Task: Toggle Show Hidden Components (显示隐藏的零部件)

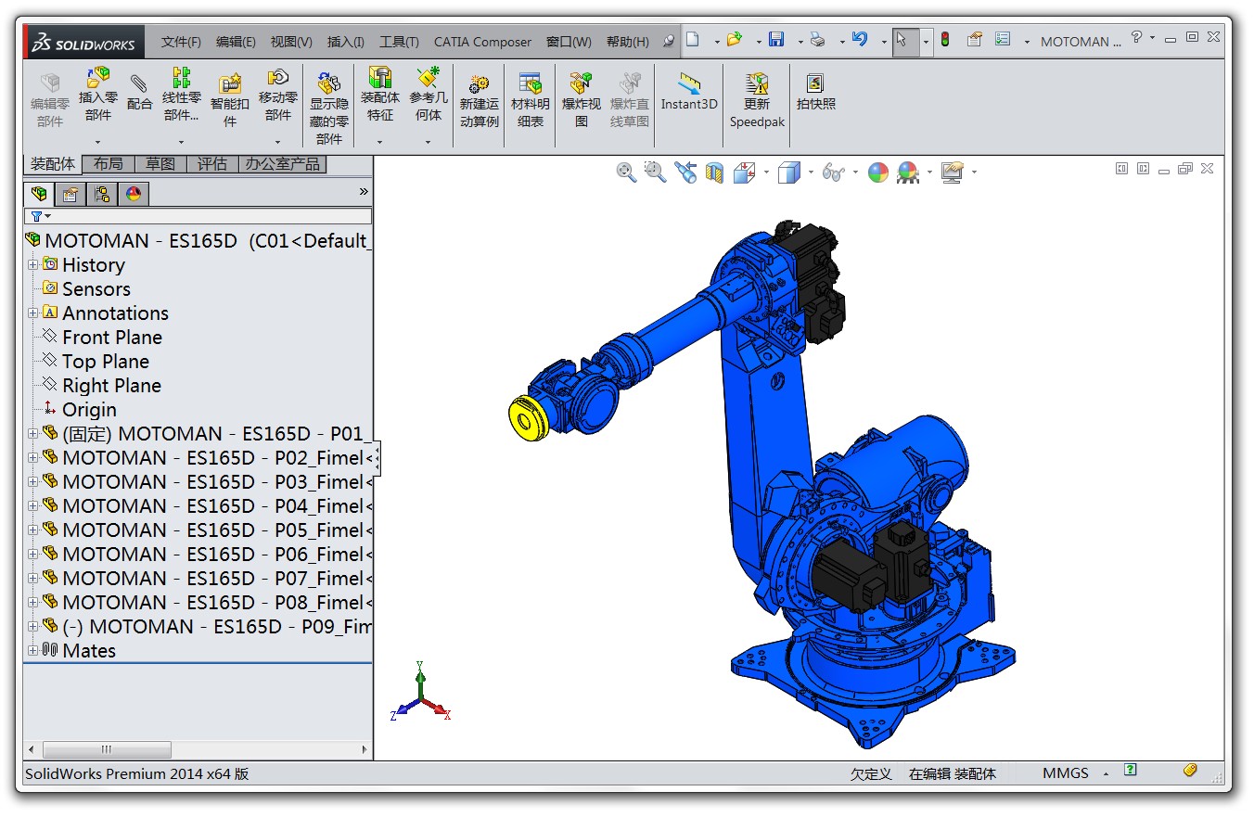Action: point(329,108)
